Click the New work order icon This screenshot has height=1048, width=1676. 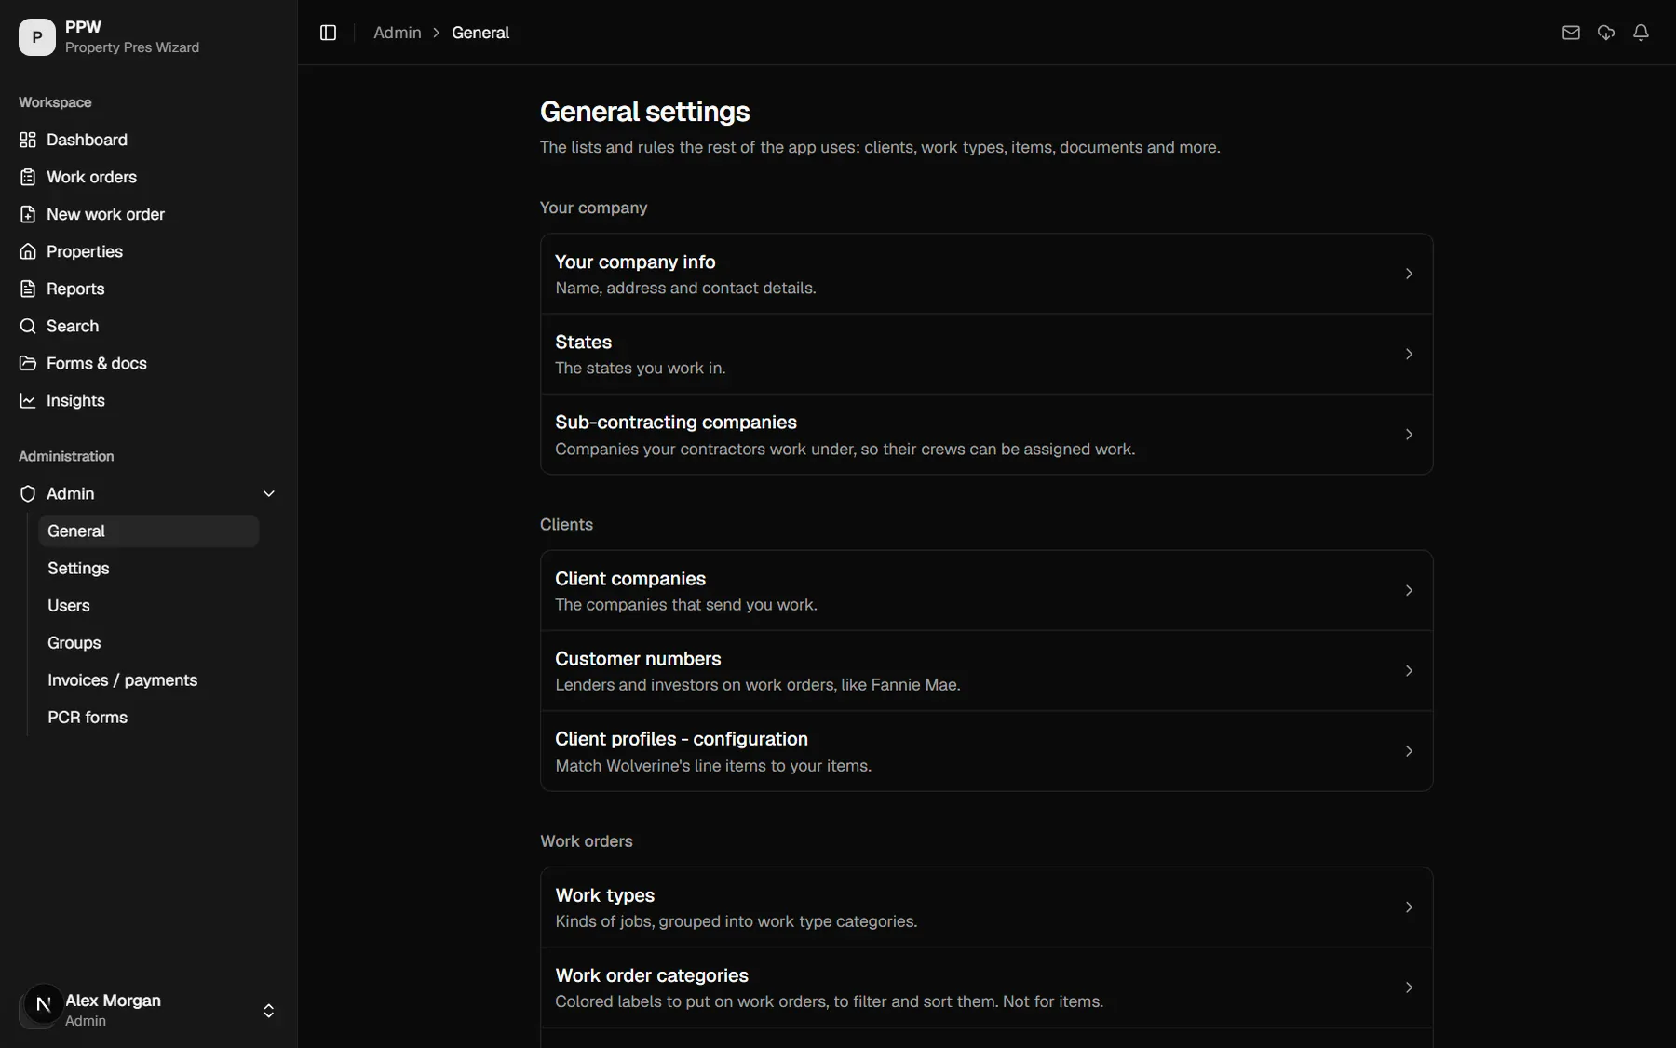pos(28,214)
